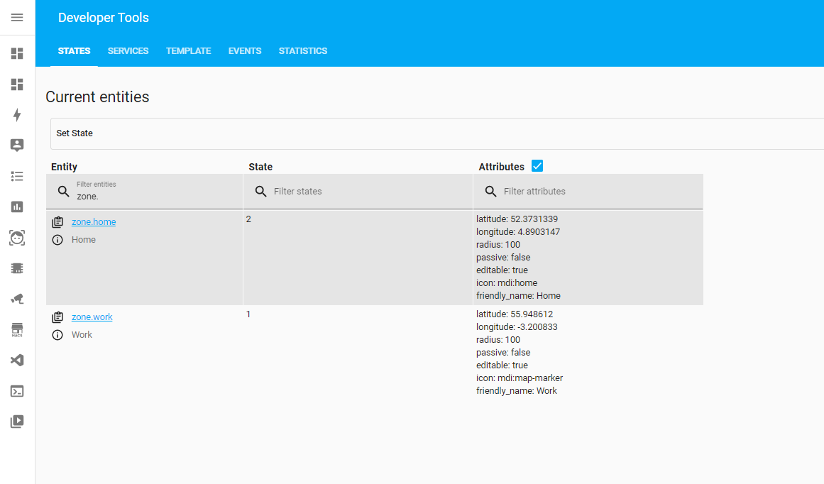Image resolution: width=824 pixels, height=484 pixels.
Task: Click the State column header
Action: click(260, 167)
